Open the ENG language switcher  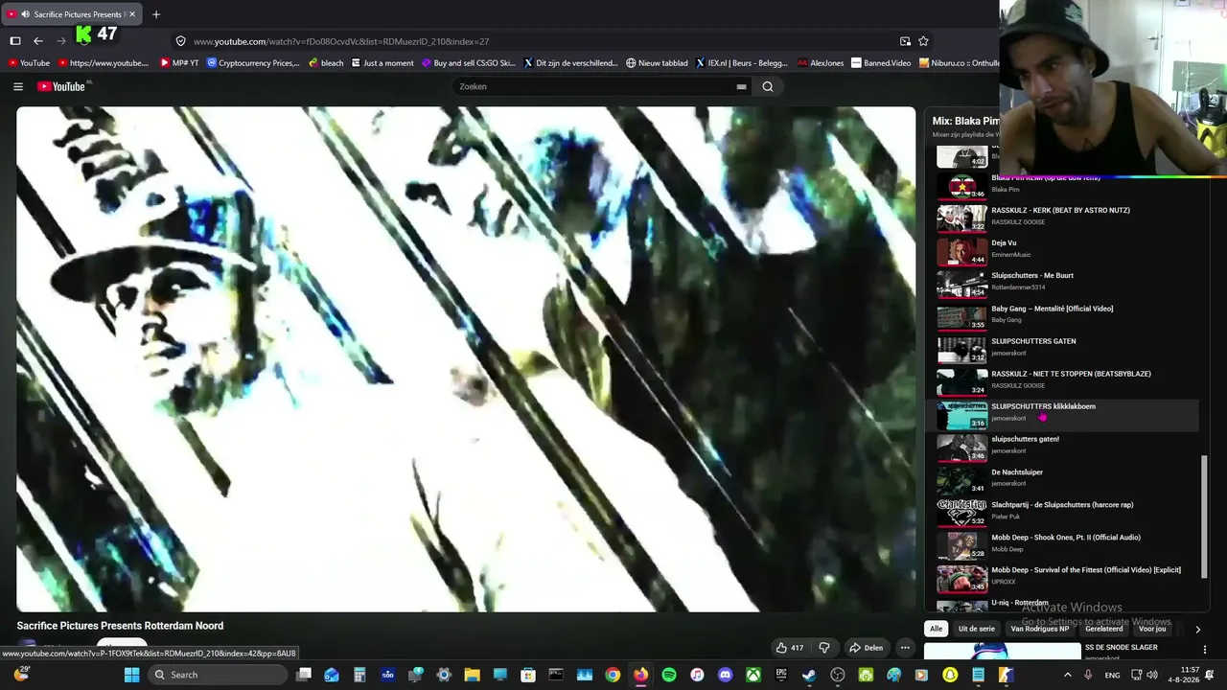click(x=1112, y=675)
